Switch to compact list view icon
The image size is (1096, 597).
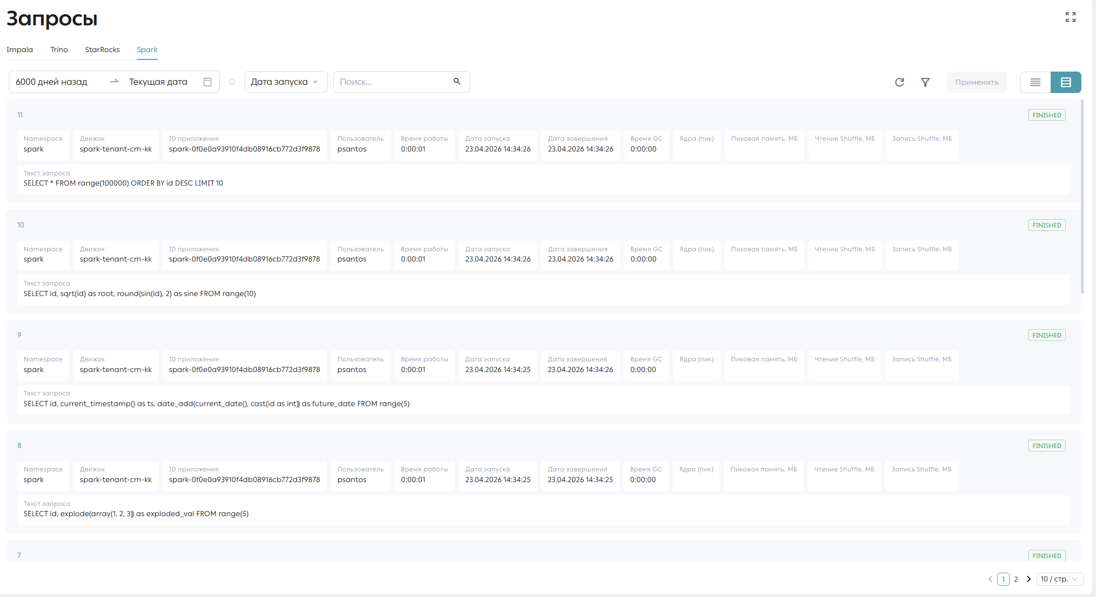pyautogui.click(x=1036, y=82)
